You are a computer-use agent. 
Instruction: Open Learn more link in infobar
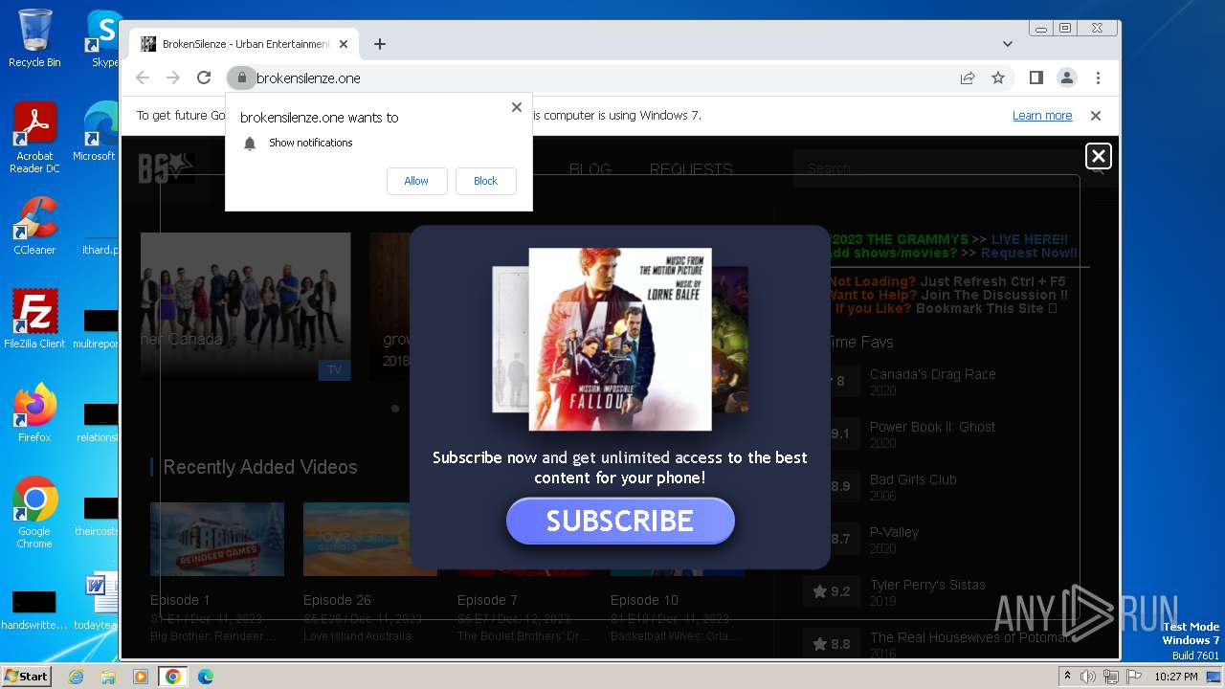1042,115
